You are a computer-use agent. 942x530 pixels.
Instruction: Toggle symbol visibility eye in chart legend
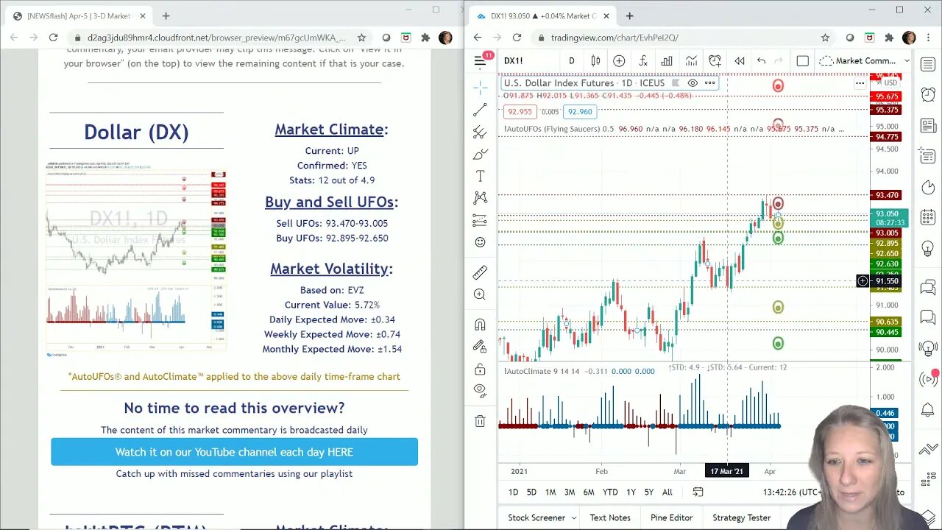pos(693,83)
